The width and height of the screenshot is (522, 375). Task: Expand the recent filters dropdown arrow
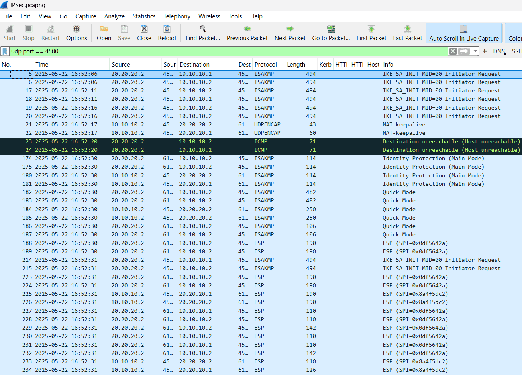pyautogui.click(x=475, y=51)
